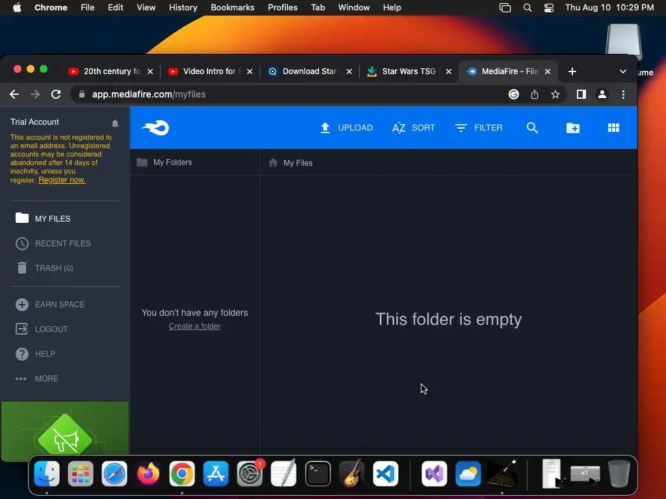Open Spotlight search in menu bar
Image resolution: width=666 pixels, height=499 pixels.
pyautogui.click(x=527, y=8)
